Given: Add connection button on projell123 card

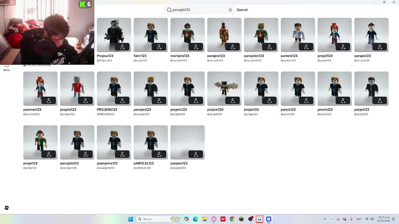Looking at the screenshot, I should click(x=343, y=47).
